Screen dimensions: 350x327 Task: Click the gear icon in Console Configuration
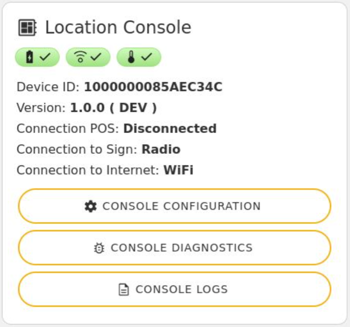[x=90, y=206]
